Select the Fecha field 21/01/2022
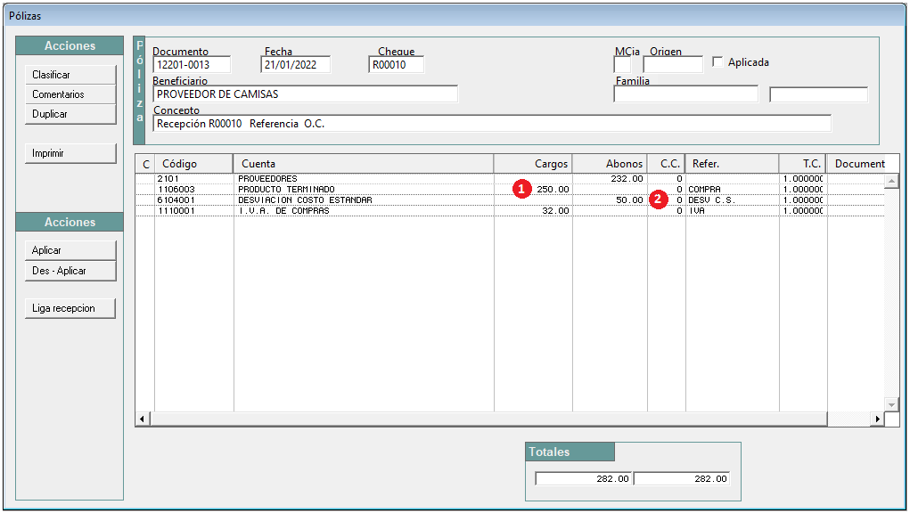 coord(296,65)
